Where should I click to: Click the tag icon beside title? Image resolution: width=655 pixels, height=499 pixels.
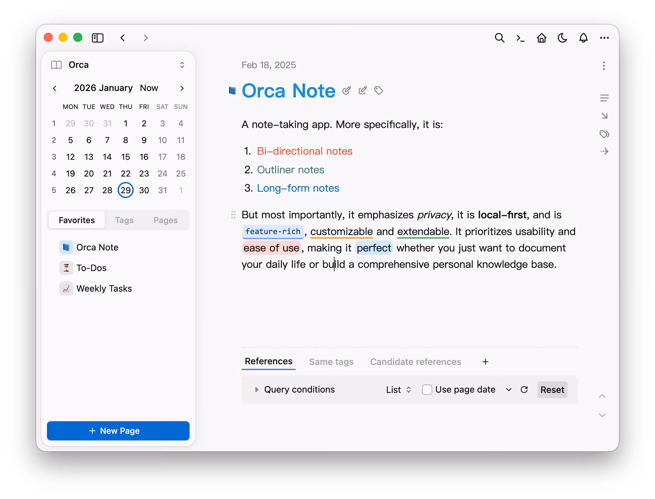pyautogui.click(x=379, y=91)
